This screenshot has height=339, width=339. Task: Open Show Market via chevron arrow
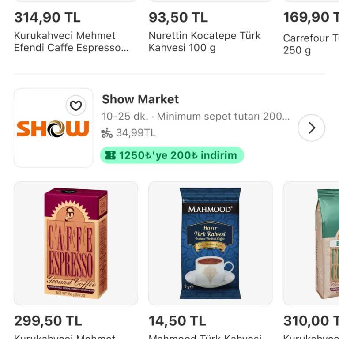311,128
